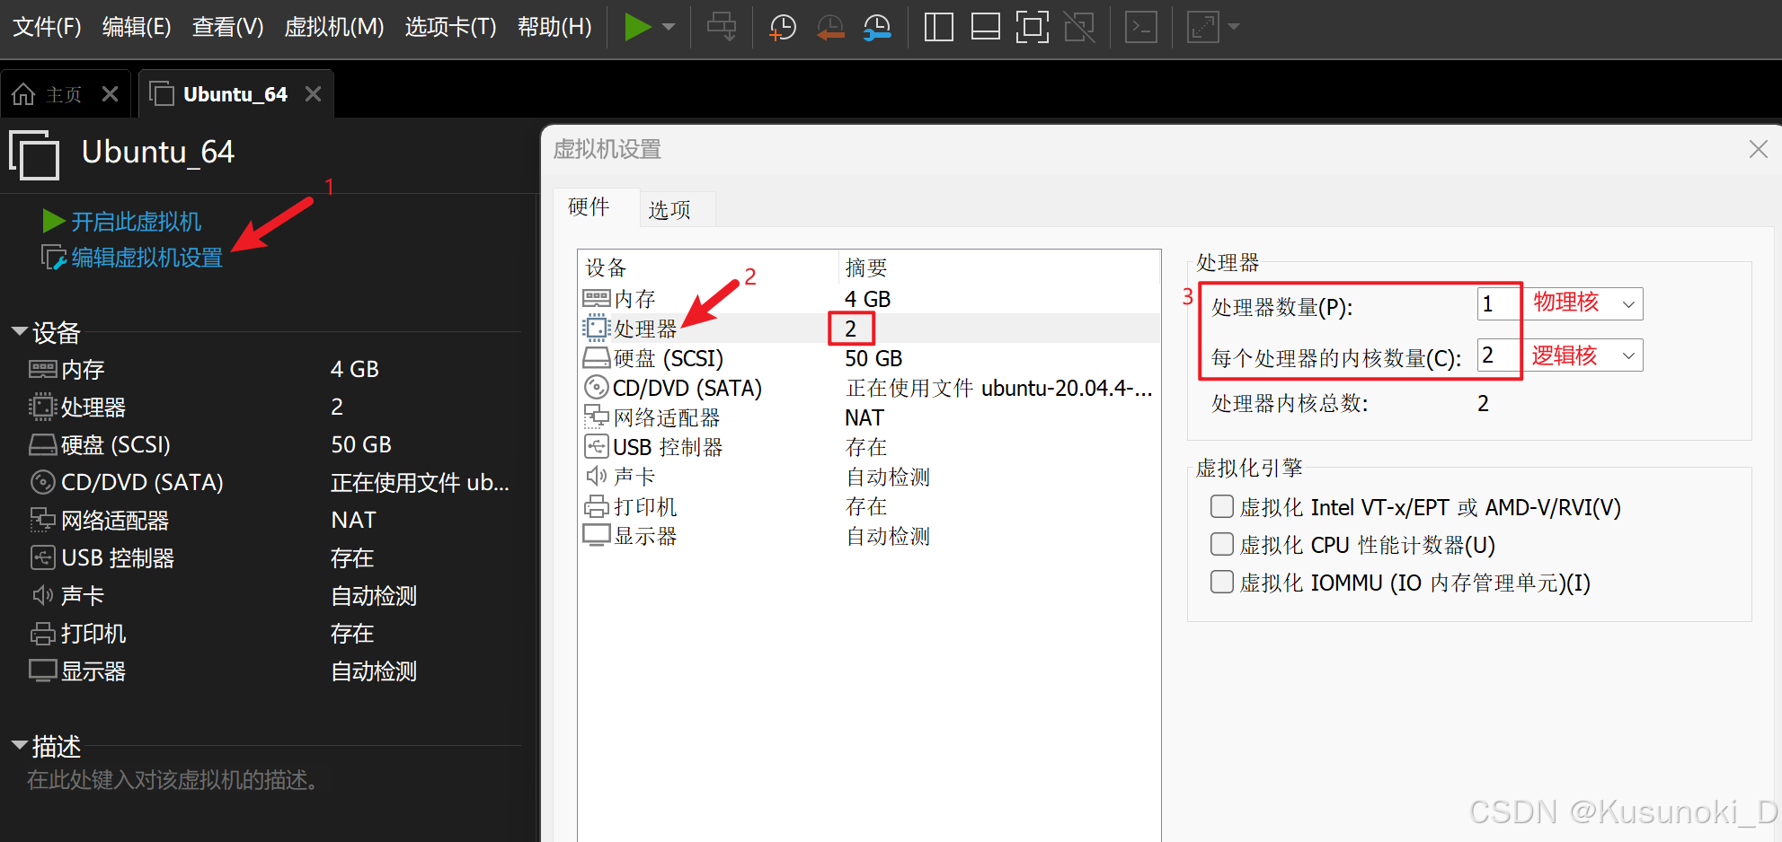The height and width of the screenshot is (842, 1782).
Task: Collapse the 设备 section triangle
Action: pos(19,331)
